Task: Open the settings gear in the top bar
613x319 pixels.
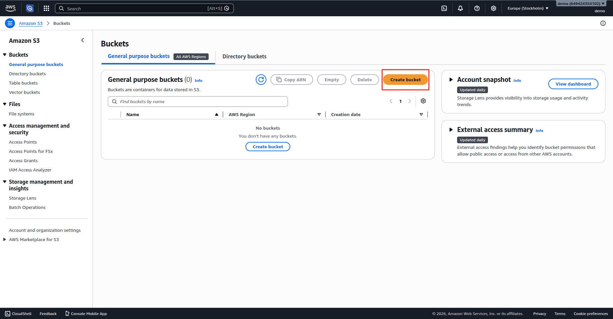Action: pos(494,8)
